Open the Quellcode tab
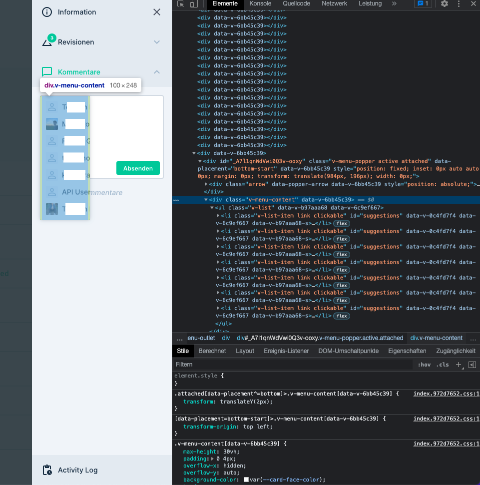Viewport: 480px width, 485px height. click(x=296, y=3)
